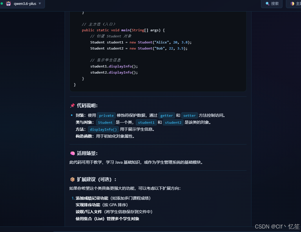Click the Student inline code tag
The image size is (301, 232).
(105, 123)
